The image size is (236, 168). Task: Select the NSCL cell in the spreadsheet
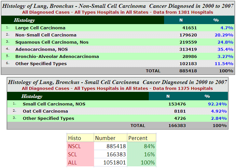[x=74, y=146]
